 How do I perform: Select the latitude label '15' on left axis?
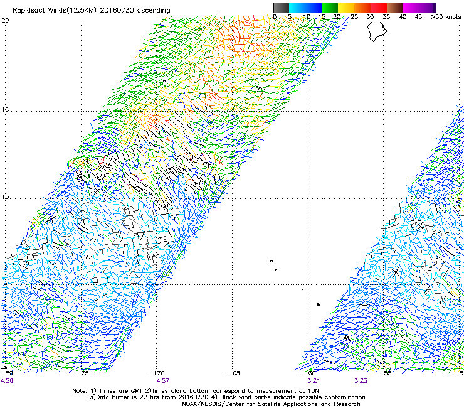(5, 110)
